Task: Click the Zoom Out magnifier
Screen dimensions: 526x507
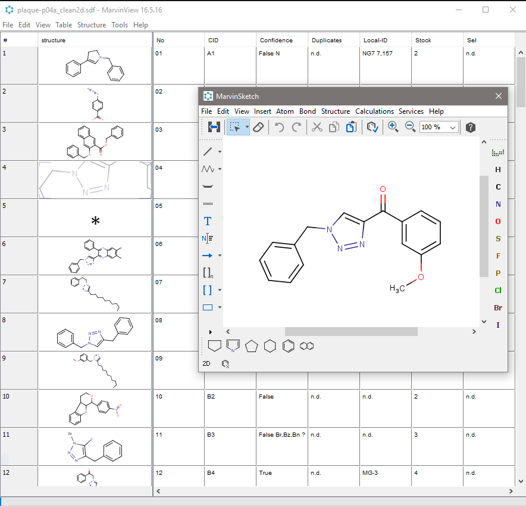Action: pos(410,127)
